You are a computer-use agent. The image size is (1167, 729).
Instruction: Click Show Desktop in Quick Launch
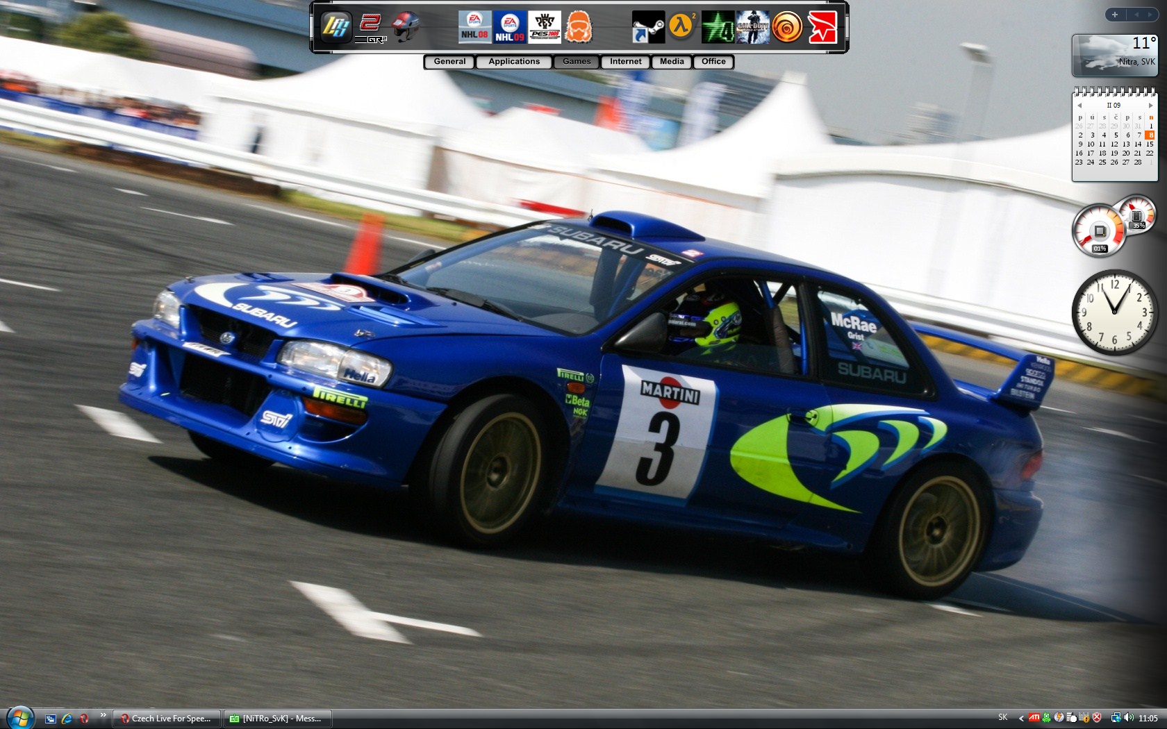point(50,719)
